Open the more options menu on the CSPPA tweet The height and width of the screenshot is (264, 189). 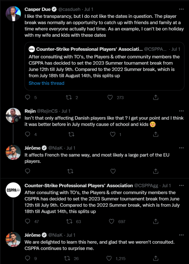pyautogui.click(x=182, y=185)
